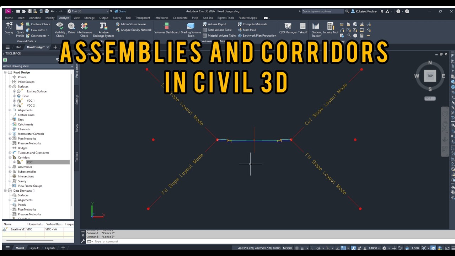Insert a Total Volume Table
Viewport: 455px width, 256px height.
[x=217, y=30]
